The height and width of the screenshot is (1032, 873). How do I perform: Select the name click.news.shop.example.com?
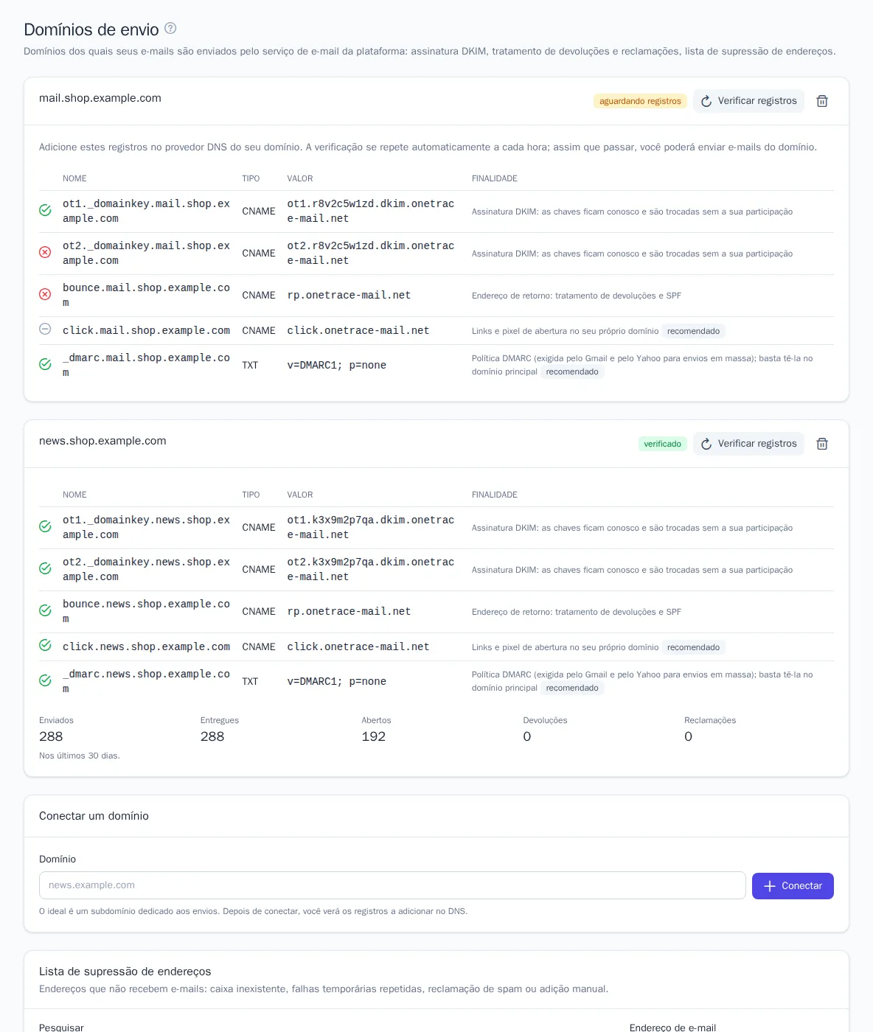click(146, 646)
